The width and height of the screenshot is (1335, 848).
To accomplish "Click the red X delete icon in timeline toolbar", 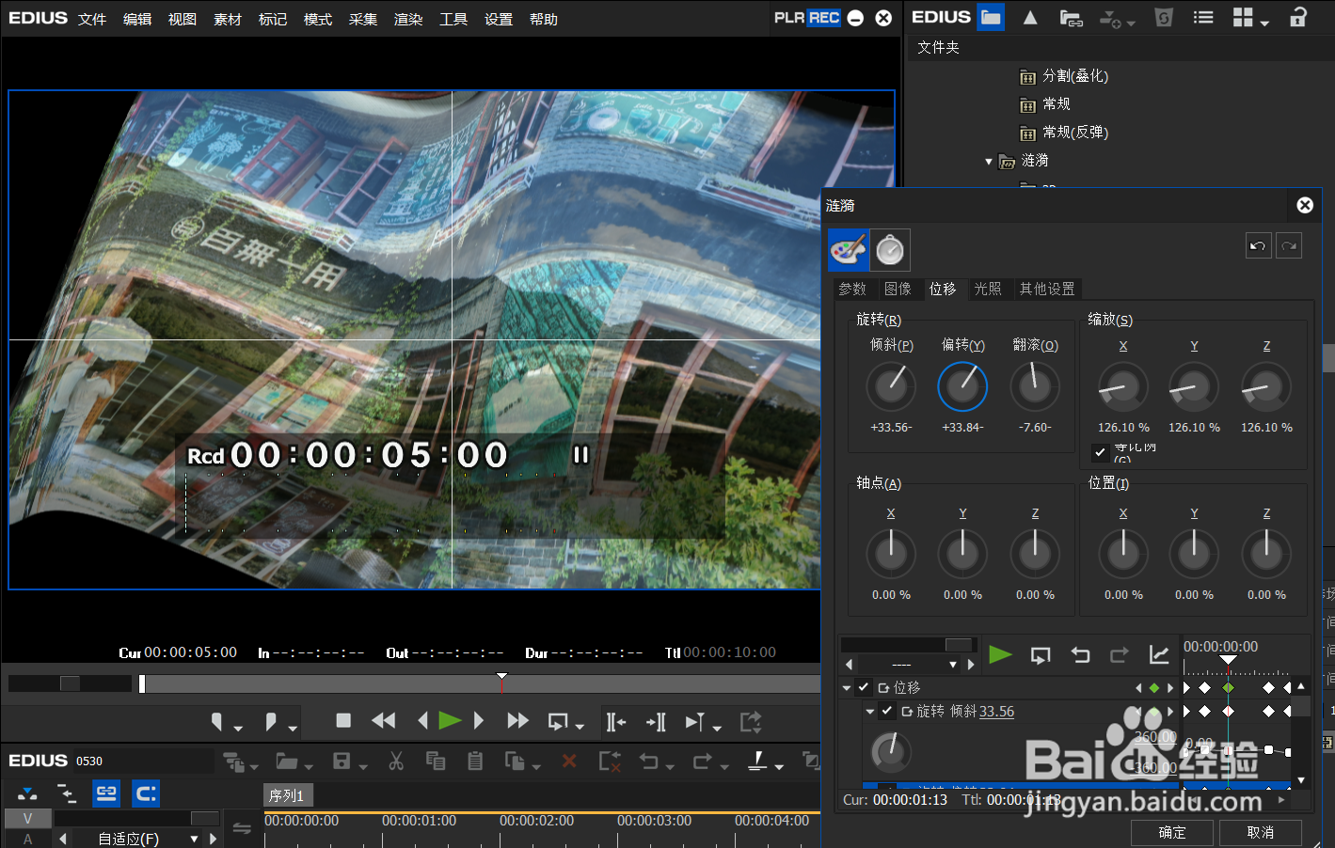I will click(x=569, y=762).
